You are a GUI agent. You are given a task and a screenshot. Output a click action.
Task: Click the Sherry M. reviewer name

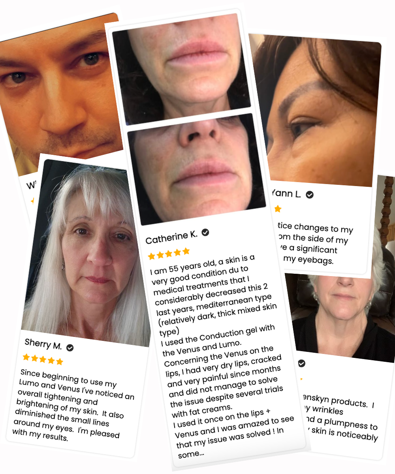[43, 344]
